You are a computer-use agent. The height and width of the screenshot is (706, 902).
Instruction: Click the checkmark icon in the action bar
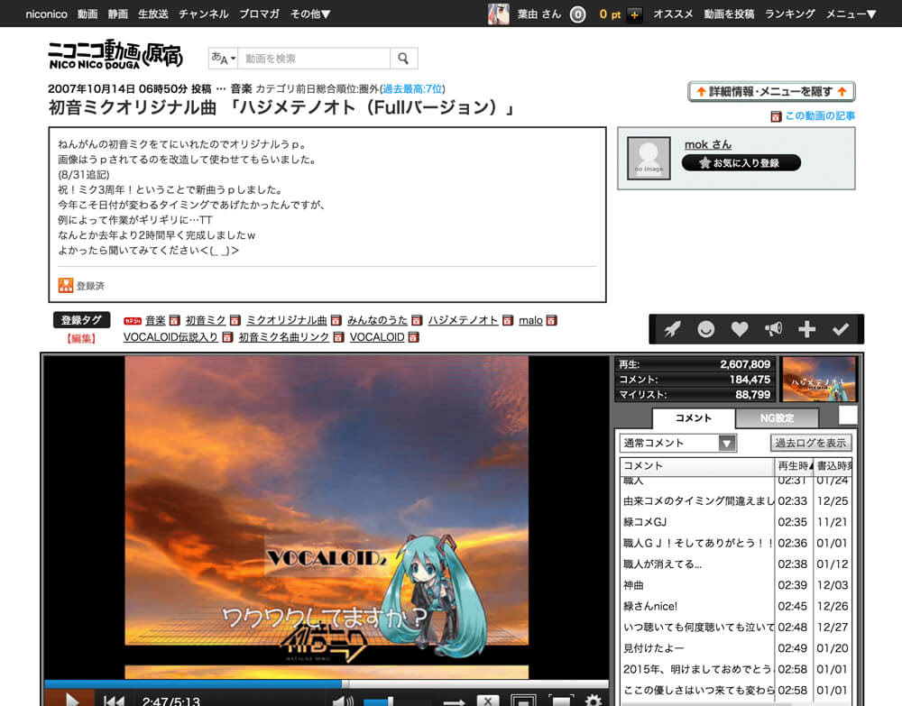click(841, 329)
